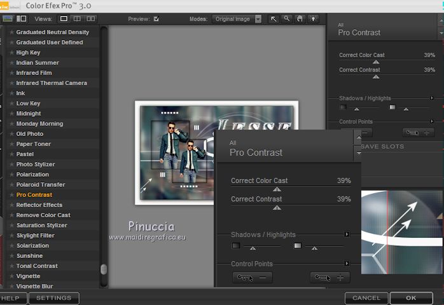Click Correct Color Cast slider handle in enlarged panel
444x305 pixels.
point(277,189)
